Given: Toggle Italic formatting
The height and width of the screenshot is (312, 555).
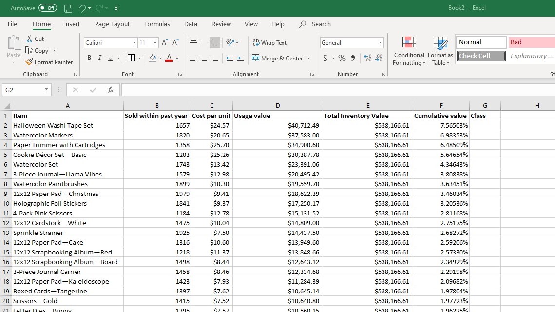Looking at the screenshot, I should pos(100,58).
